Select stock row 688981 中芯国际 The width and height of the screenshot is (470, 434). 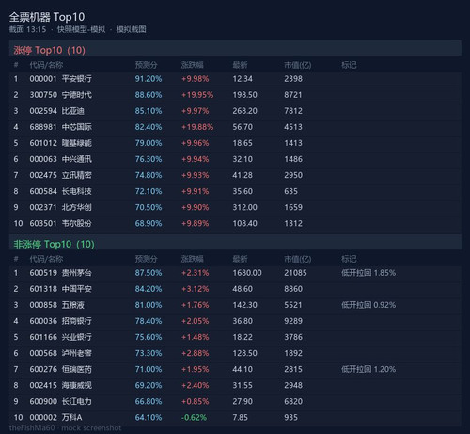(x=235, y=127)
